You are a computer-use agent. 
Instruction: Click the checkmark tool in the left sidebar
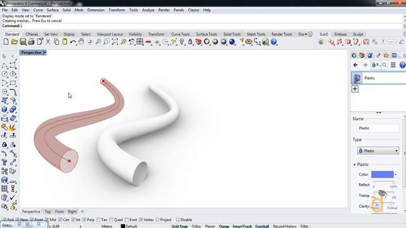pos(13,198)
